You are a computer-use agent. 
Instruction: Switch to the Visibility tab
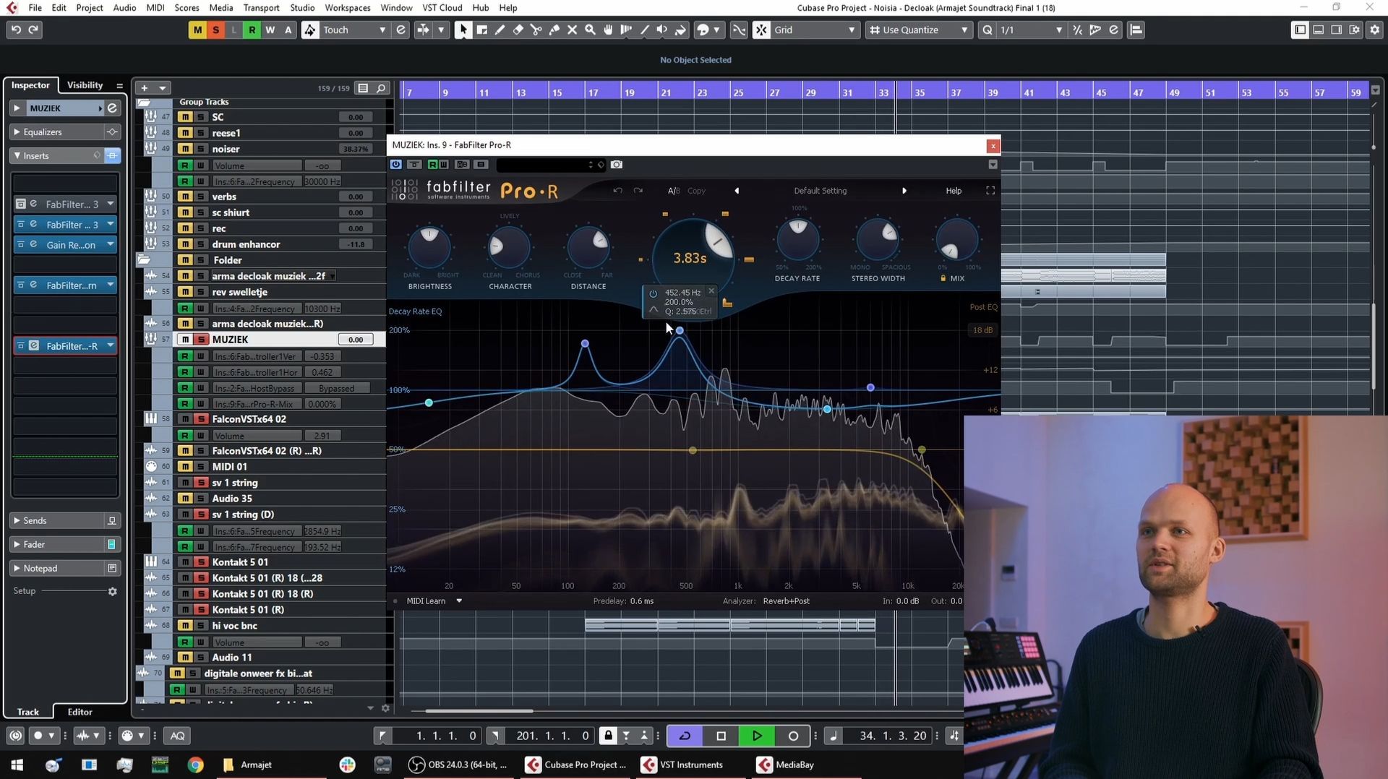point(85,85)
